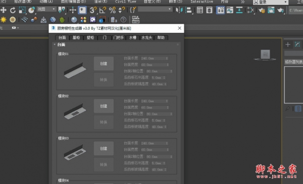The height and width of the screenshot is (184, 303).
Task: Click the 模块02 countertop preview thumbnail
Action: pyautogui.click(x=75, y=112)
